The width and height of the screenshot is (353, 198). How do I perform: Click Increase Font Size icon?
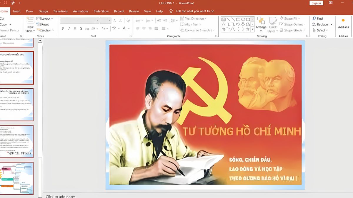click(115, 21)
